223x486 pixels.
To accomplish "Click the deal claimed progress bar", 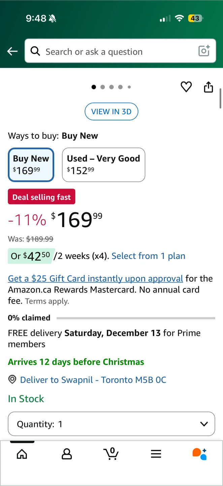I will (135, 318).
